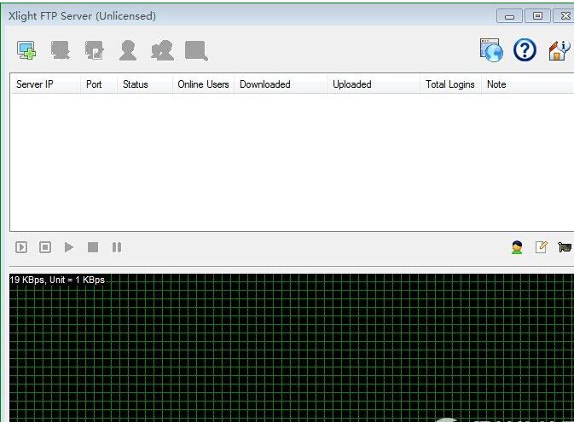Open the remote administration globe icon
Screen dimensions: 574x422
491,50
